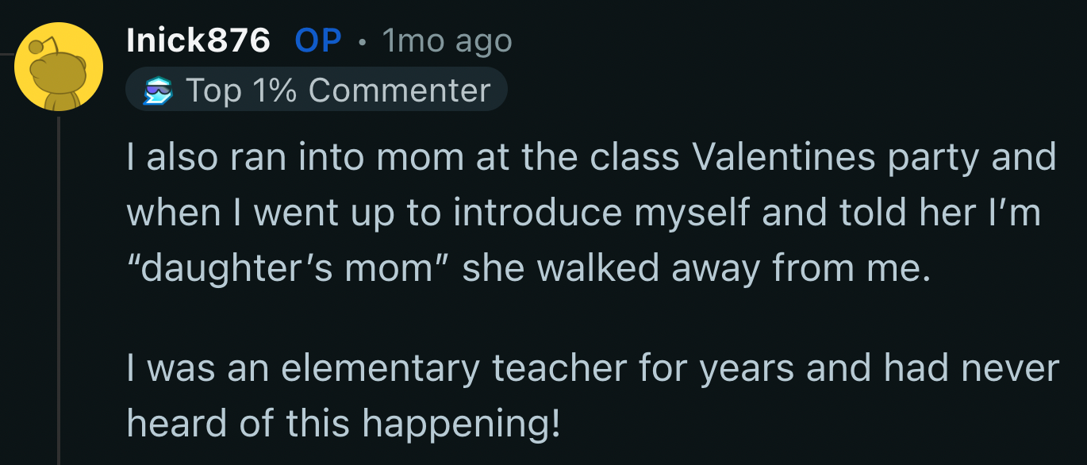Click the Top 1% Commenter badge text
Screen dimensions: 1087x465
tap(338, 90)
